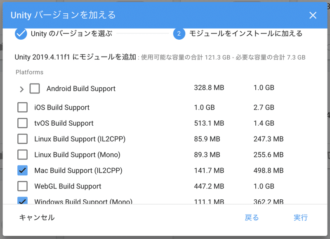The width and height of the screenshot is (330, 239).
Task: Click the step 2 circle icon
Action: (179, 33)
